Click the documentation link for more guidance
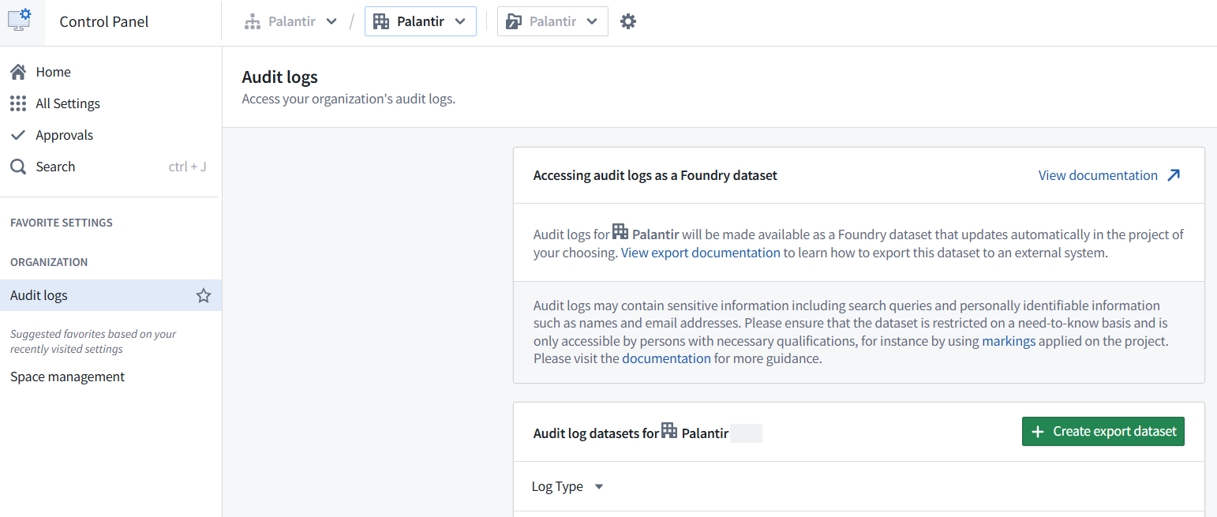The height and width of the screenshot is (517, 1217). 665,358
